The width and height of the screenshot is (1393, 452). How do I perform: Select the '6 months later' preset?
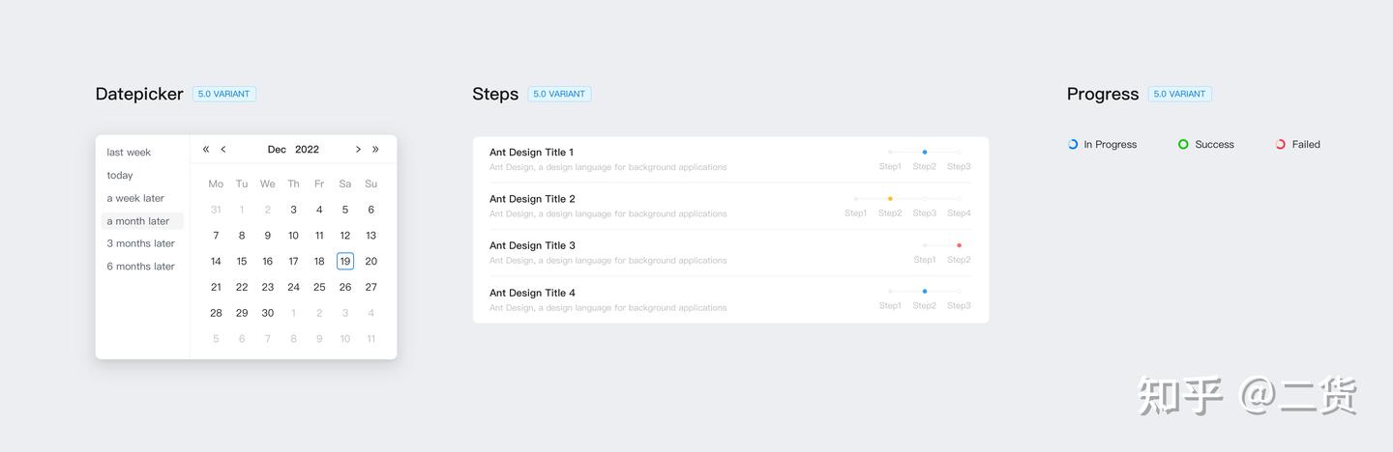pyautogui.click(x=141, y=267)
